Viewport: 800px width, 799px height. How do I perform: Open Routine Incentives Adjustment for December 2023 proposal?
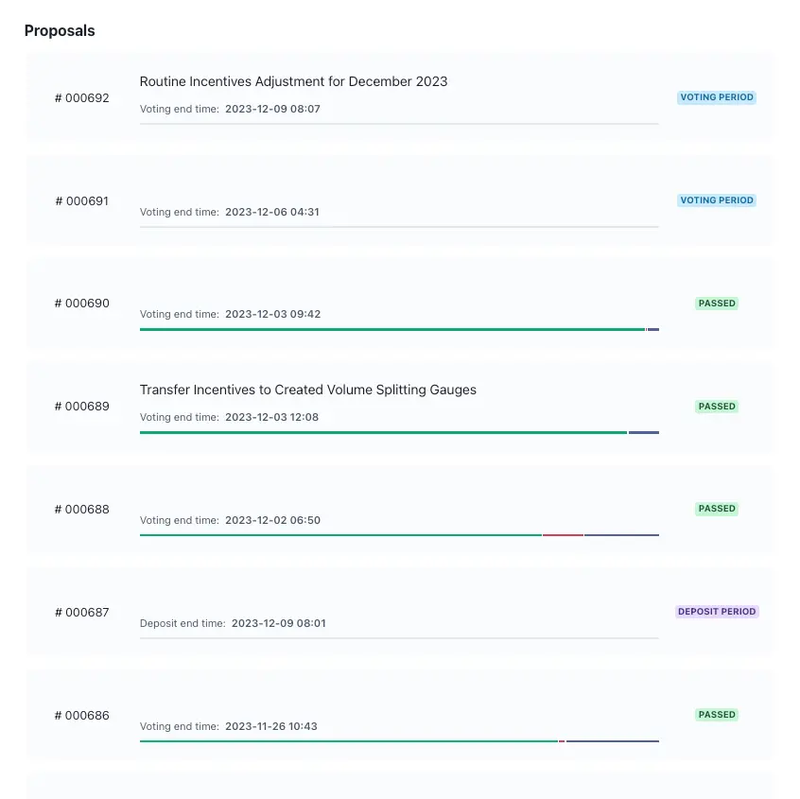click(x=293, y=81)
